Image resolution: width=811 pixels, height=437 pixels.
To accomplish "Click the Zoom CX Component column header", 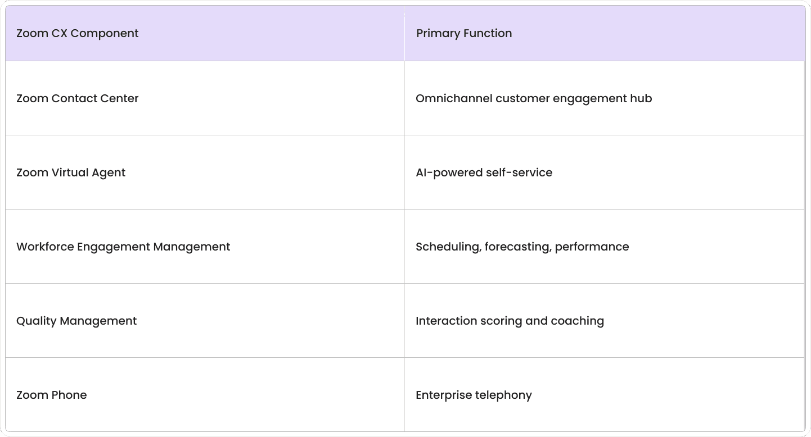I will [x=205, y=33].
